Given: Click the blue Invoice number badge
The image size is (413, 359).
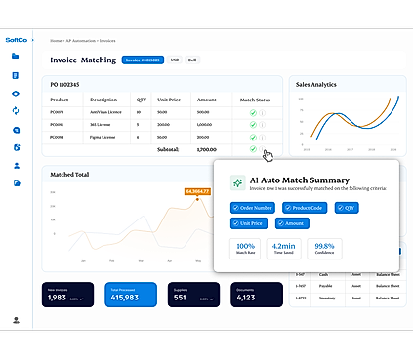Looking at the screenshot, I should pyautogui.click(x=143, y=60).
